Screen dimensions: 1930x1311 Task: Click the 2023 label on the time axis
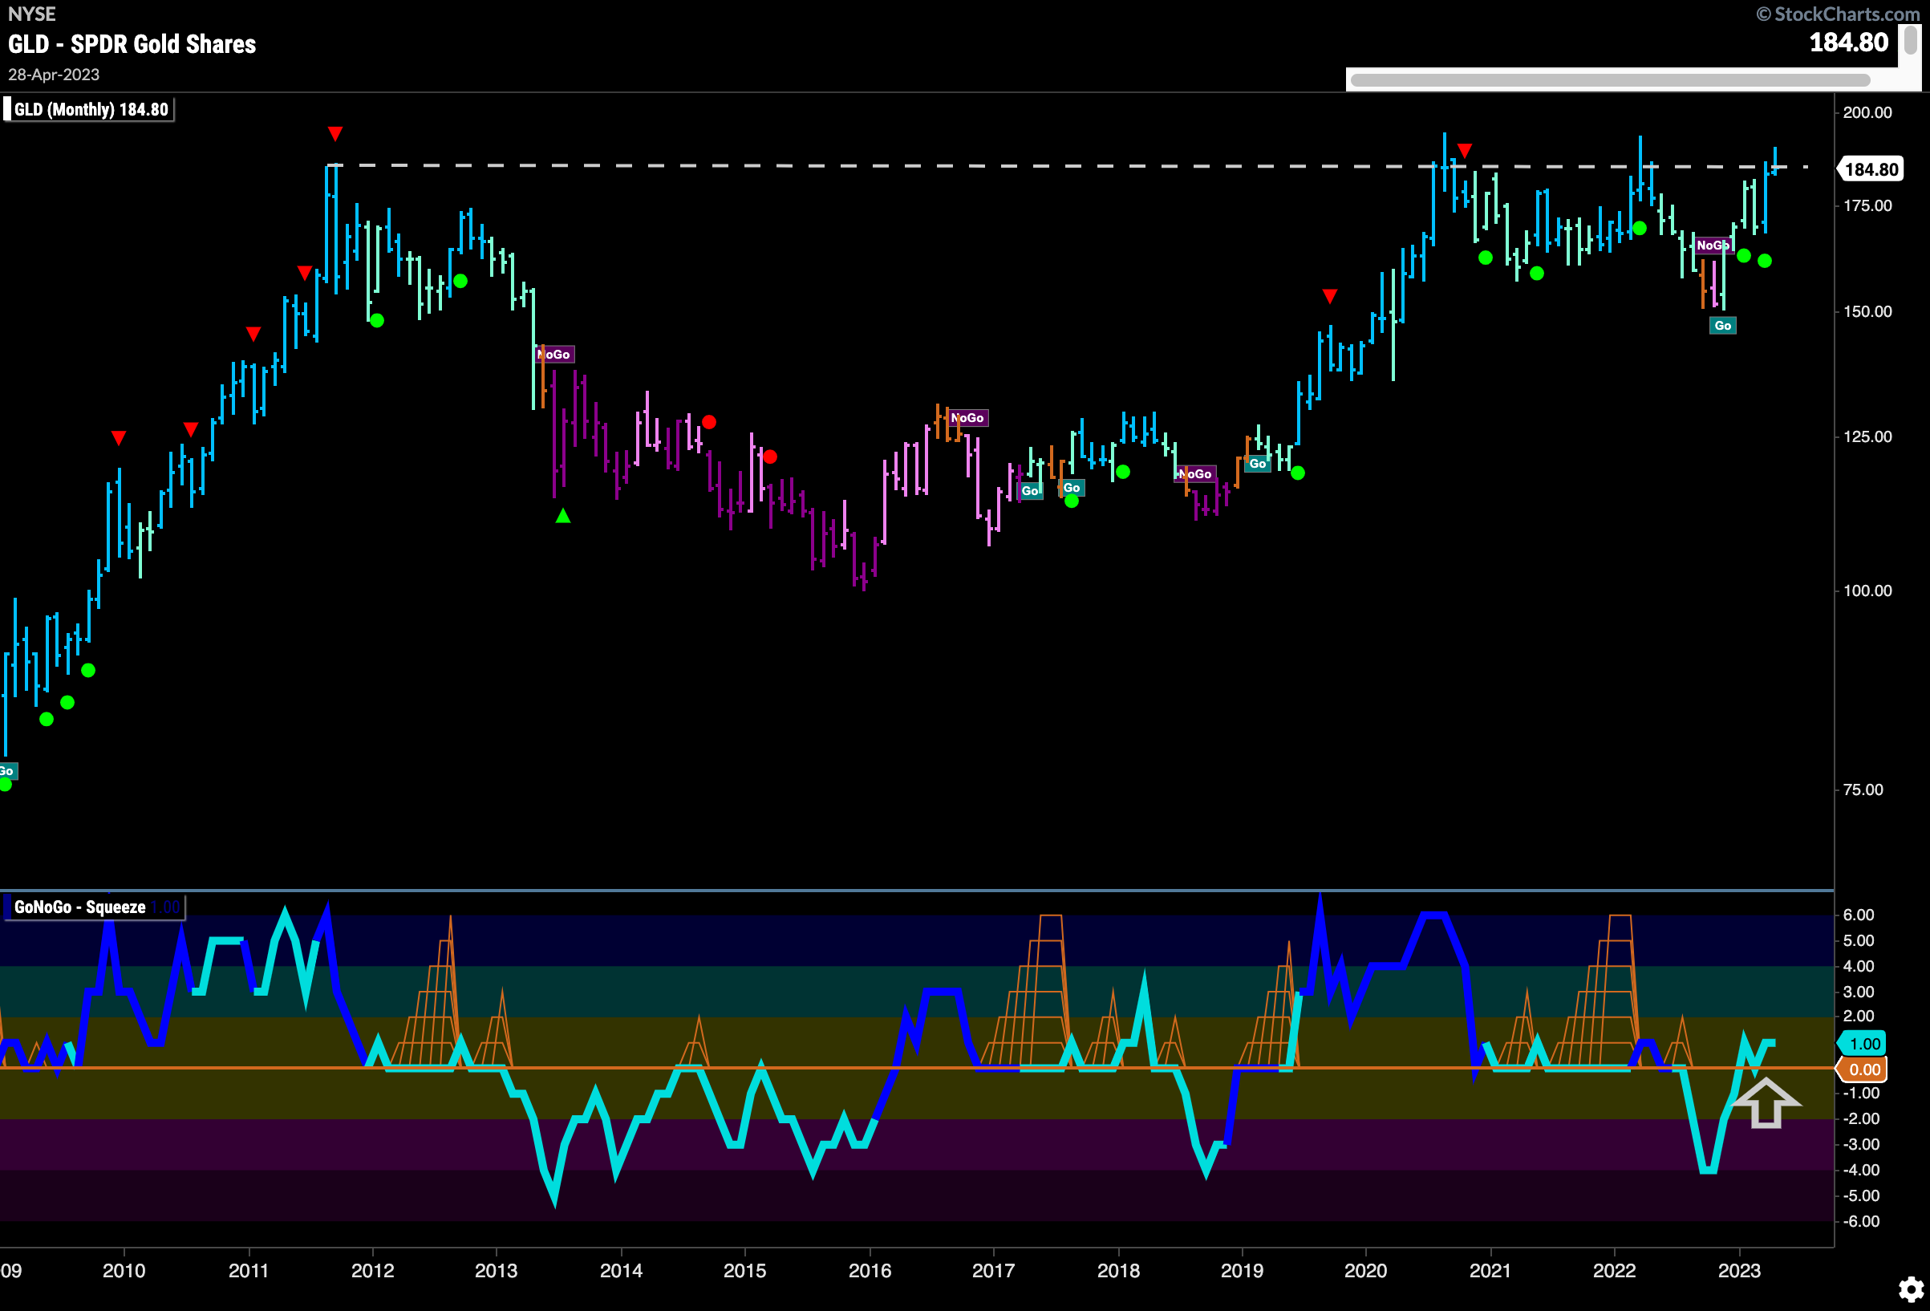click(x=1739, y=1270)
